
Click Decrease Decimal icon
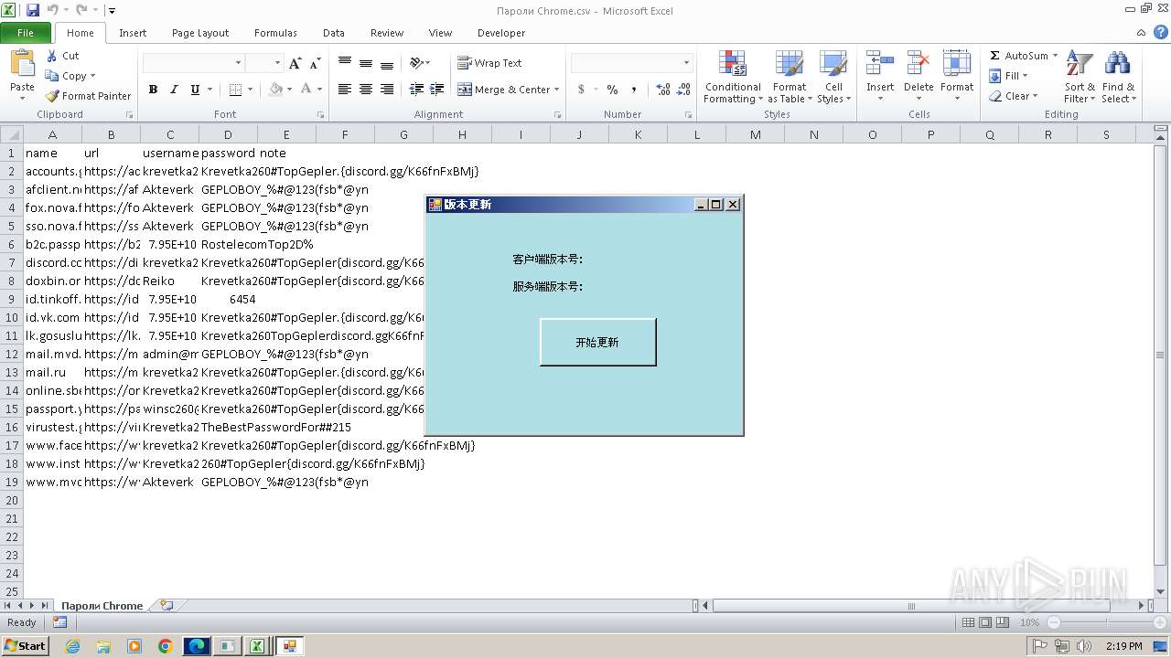pos(684,90)
